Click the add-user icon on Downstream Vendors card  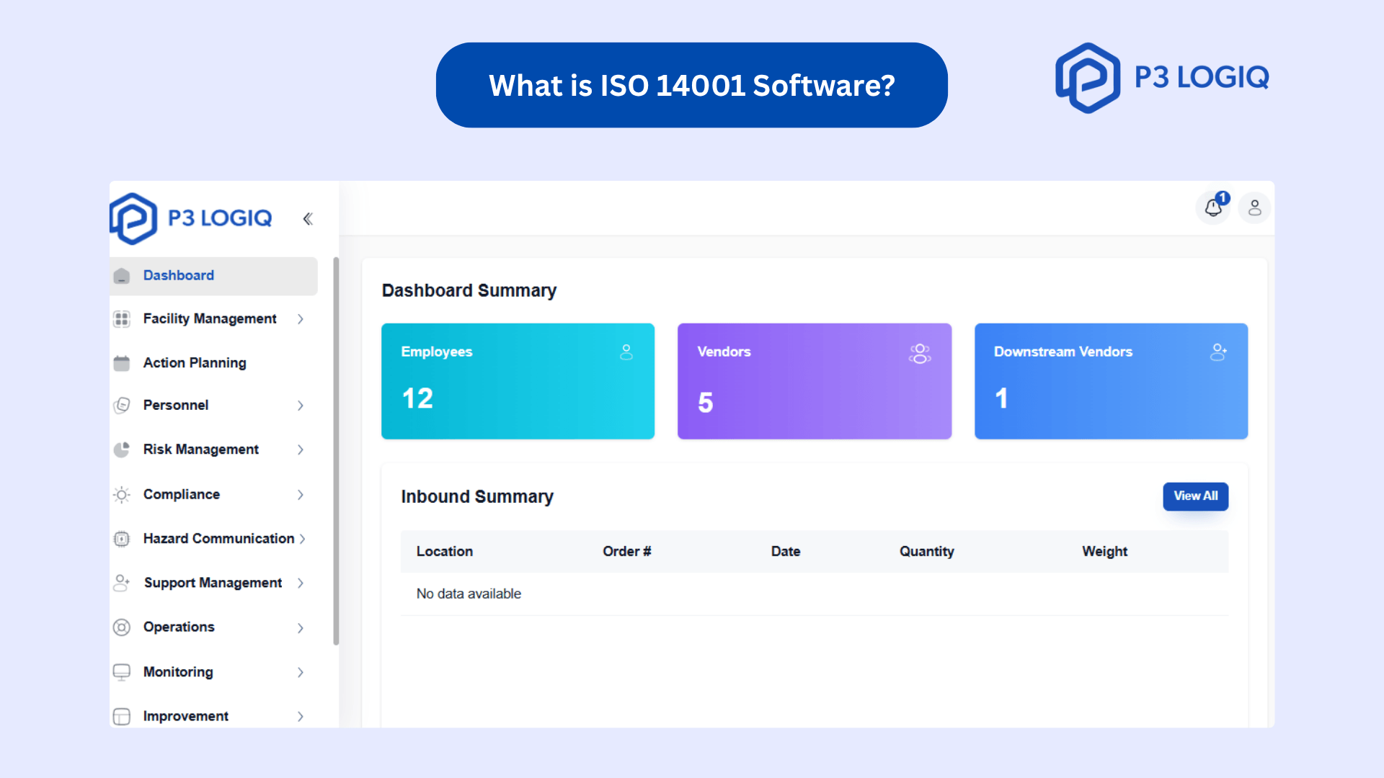[1218, 352]
